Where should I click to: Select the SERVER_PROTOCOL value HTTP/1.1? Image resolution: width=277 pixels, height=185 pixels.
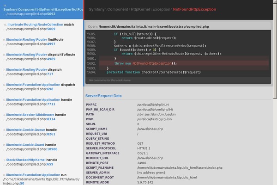tap(144, 148)
